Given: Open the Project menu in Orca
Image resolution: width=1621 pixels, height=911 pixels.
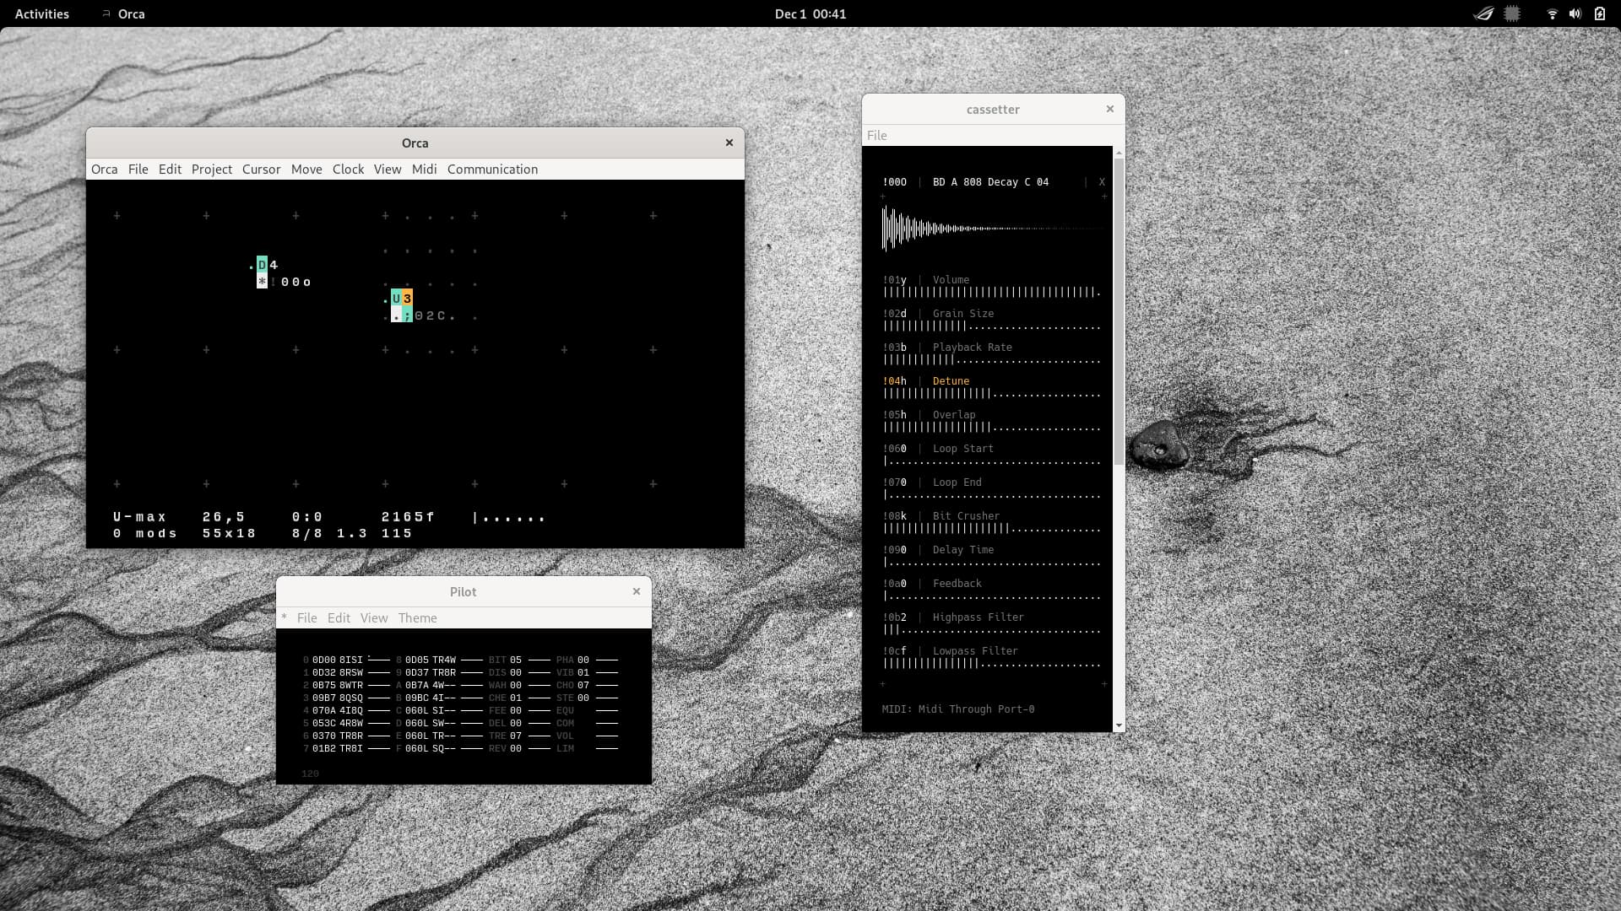Looking at the screenshot, I should [211, 169].
